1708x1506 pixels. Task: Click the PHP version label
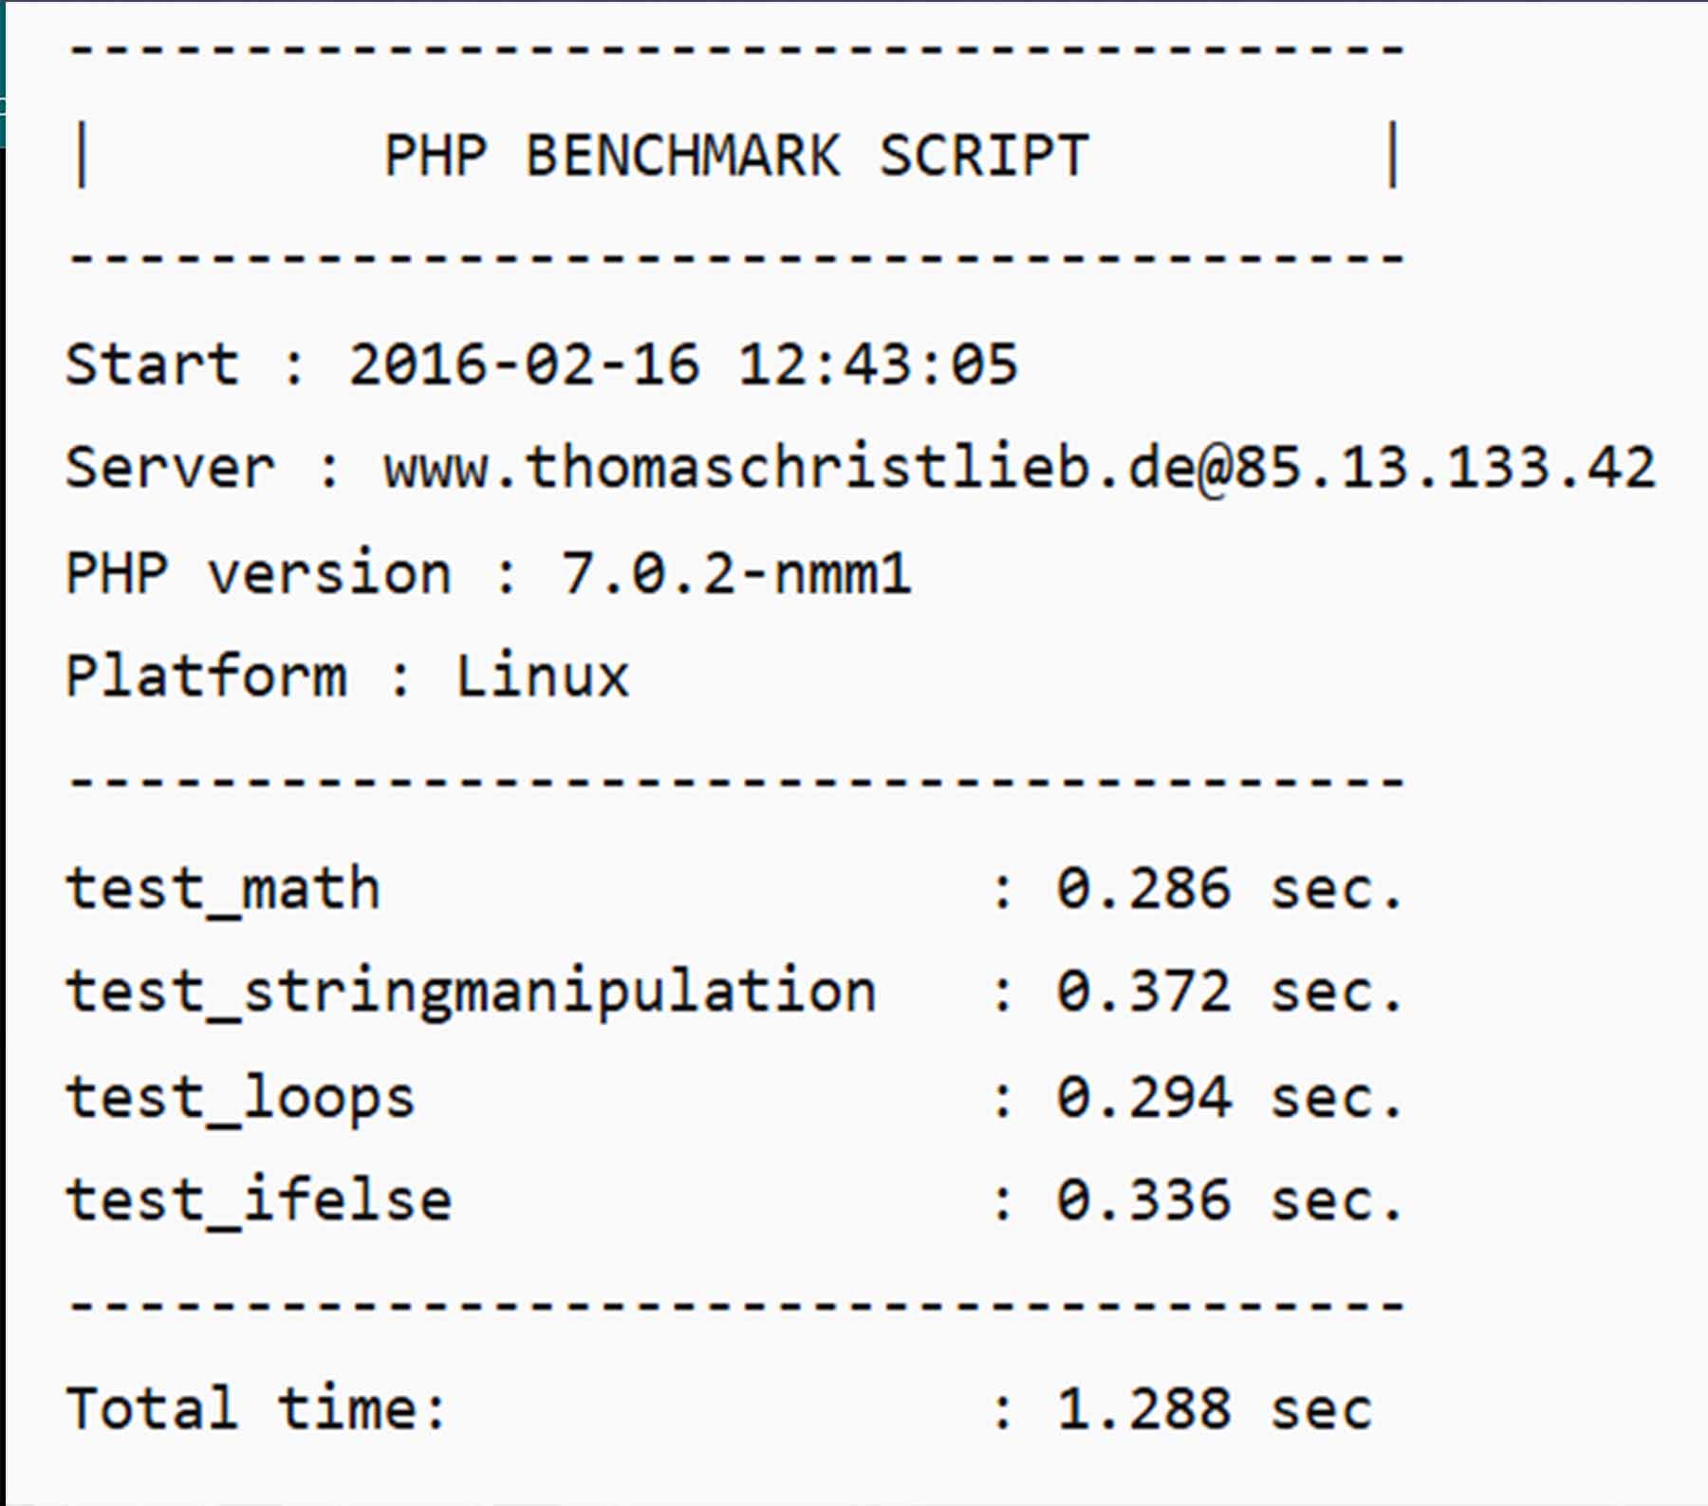258,573
